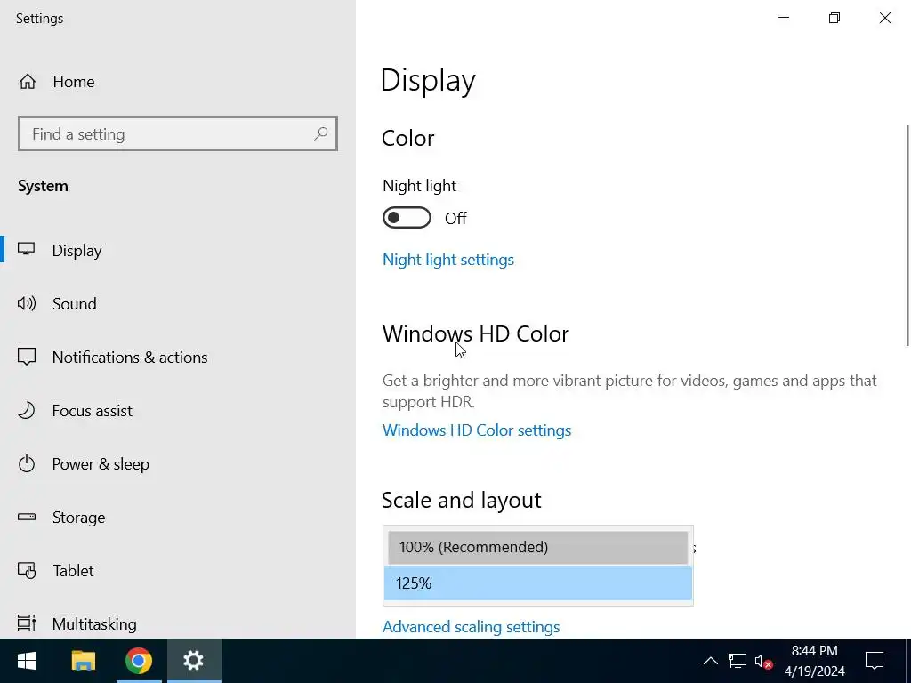The width and height of the screenshot is (911, 683).
Task: Open Storage settings
Action: [x=178, y=518]
